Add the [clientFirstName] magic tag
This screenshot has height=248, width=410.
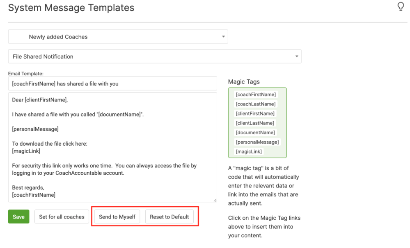[255, 113]
